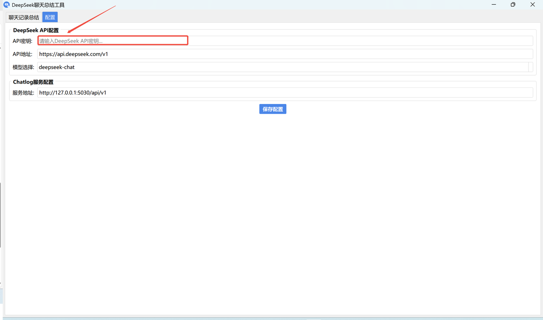The width and height of the screenshot is (543, 320).
Task: Click the window title "DeepSeek聊天总结工具"
Action: coord(38,5)
